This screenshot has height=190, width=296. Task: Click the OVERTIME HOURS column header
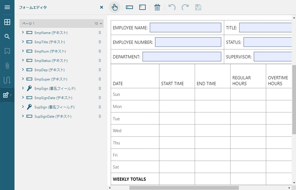click(x=278, y=81)
